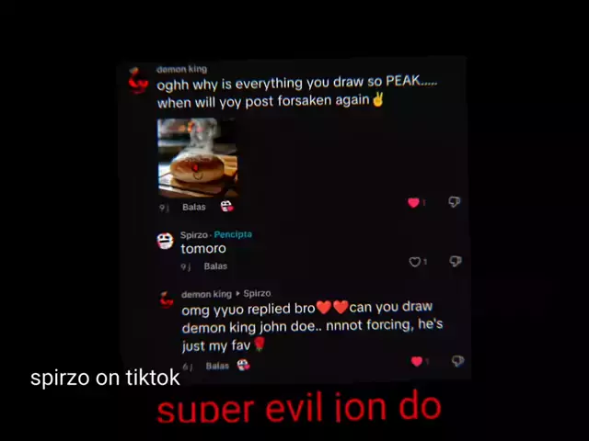Open demon king's avatar on top comment
The height and width of the screenshot is (441, 589).
(137, 81)
